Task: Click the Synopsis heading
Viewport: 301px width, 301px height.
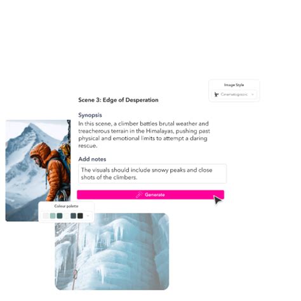Action: coord(90,115)
